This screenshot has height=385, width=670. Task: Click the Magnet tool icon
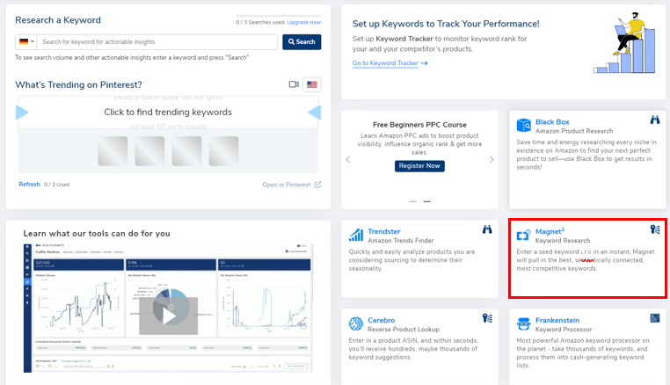pos(523,235)
